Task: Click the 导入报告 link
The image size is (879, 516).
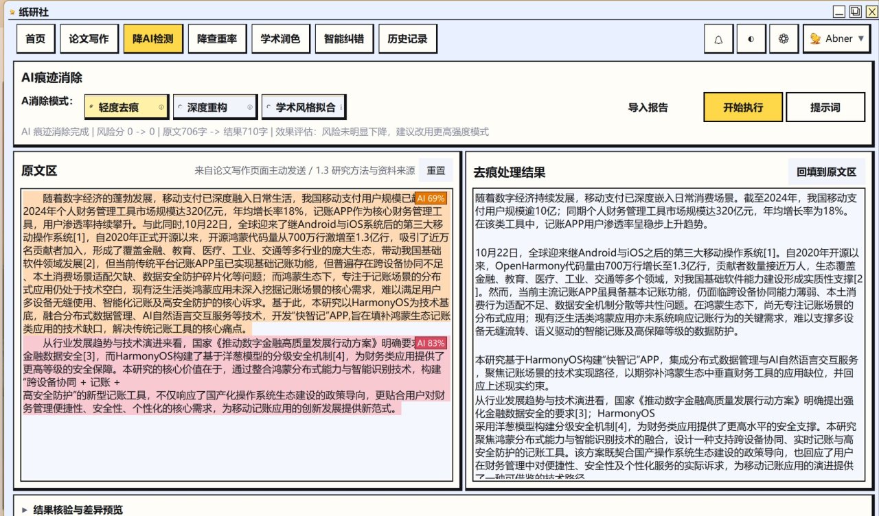Action: [648, 108]
